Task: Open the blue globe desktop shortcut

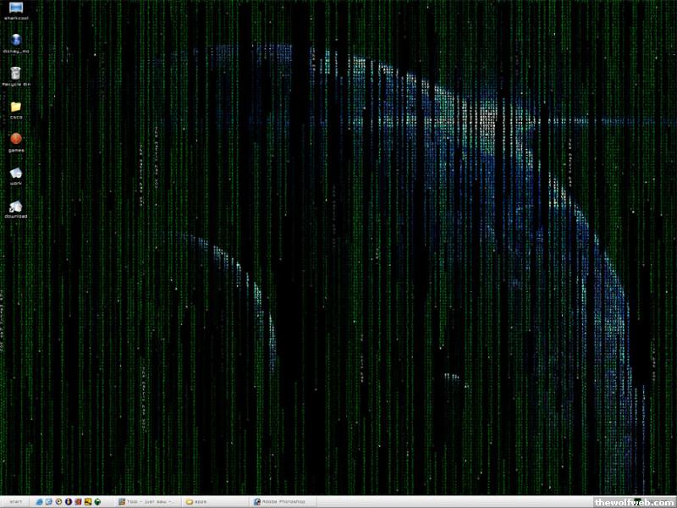Action: click(x=16, y=40)
